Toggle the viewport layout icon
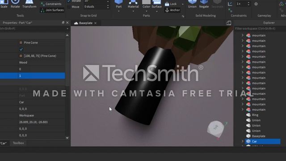 tap(229, 23)
